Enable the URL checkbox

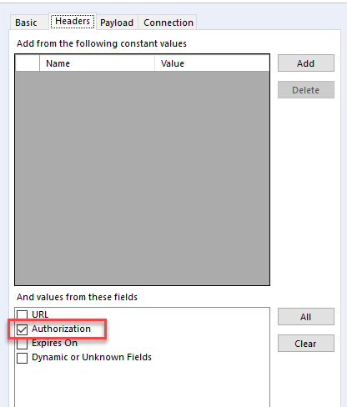(22, 315)
